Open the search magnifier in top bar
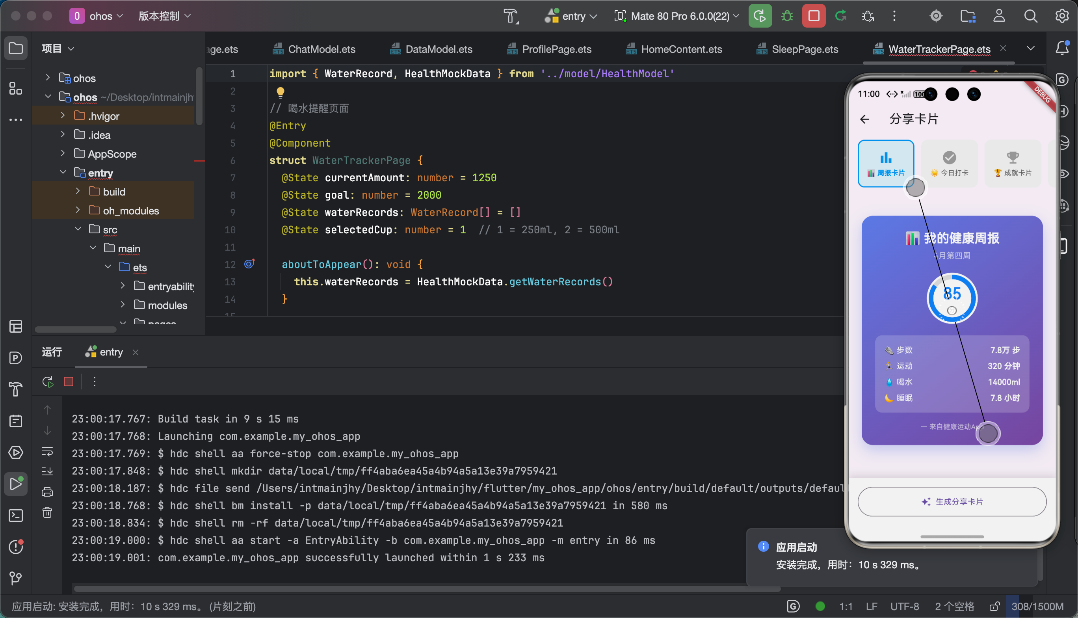 tap(1030, 16)
